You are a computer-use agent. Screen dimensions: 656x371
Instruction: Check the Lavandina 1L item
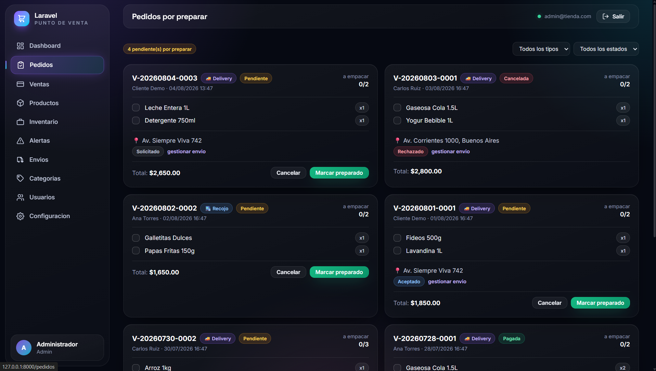(x=397, y=251)
